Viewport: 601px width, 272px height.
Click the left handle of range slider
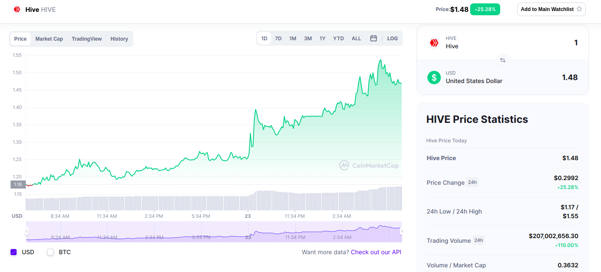[26, 231]
